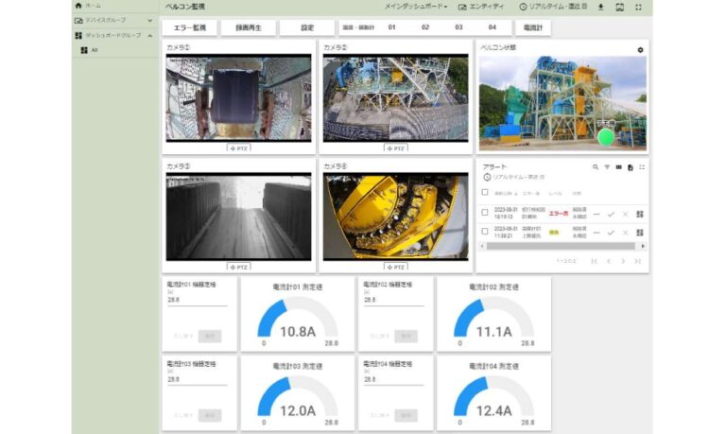Go to the first page of alarms
Viewport: 726px width, 434px height.
point(594,261)
